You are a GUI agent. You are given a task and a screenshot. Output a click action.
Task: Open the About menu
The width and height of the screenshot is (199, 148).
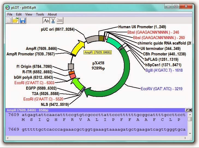(52, 14)
